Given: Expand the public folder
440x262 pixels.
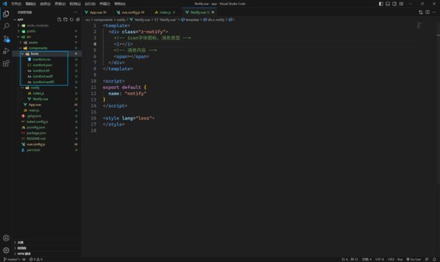Looking at the screenshot, I should point(31,31).
